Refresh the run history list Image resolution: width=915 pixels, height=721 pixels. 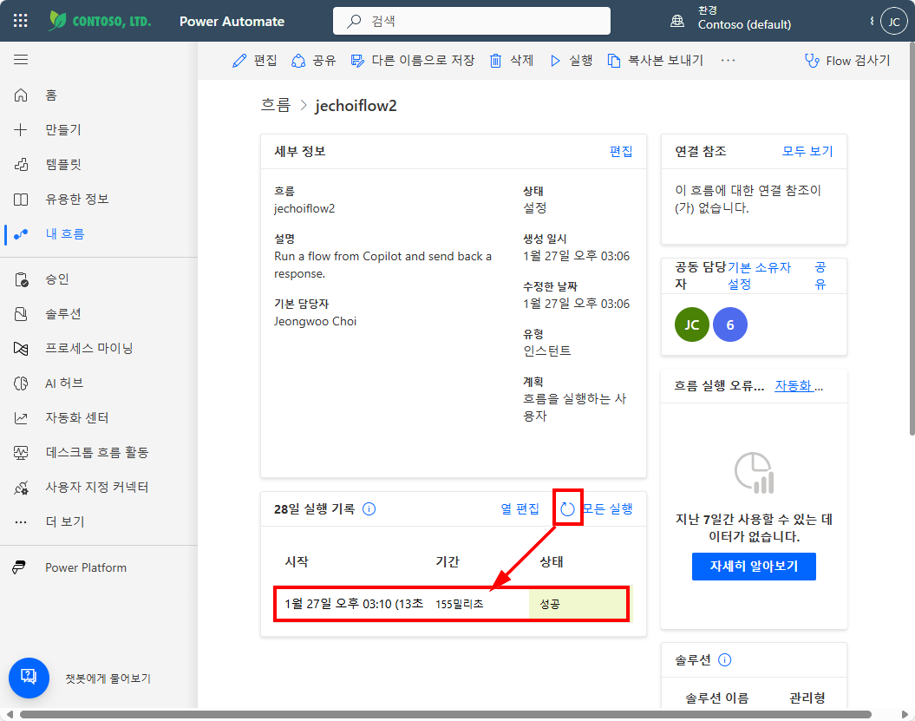567,509
